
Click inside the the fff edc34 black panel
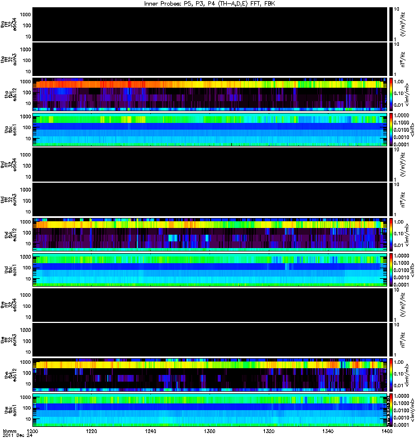point(210,305)
